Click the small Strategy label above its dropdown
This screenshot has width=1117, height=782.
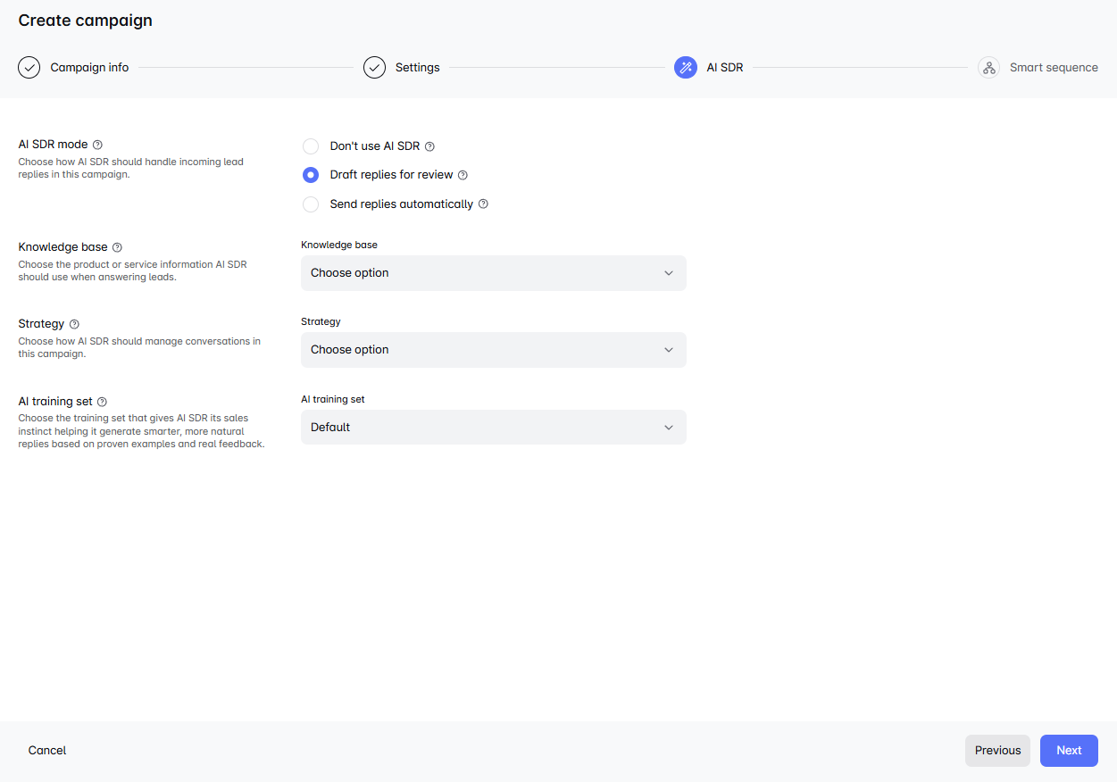(x=321, y=321)
